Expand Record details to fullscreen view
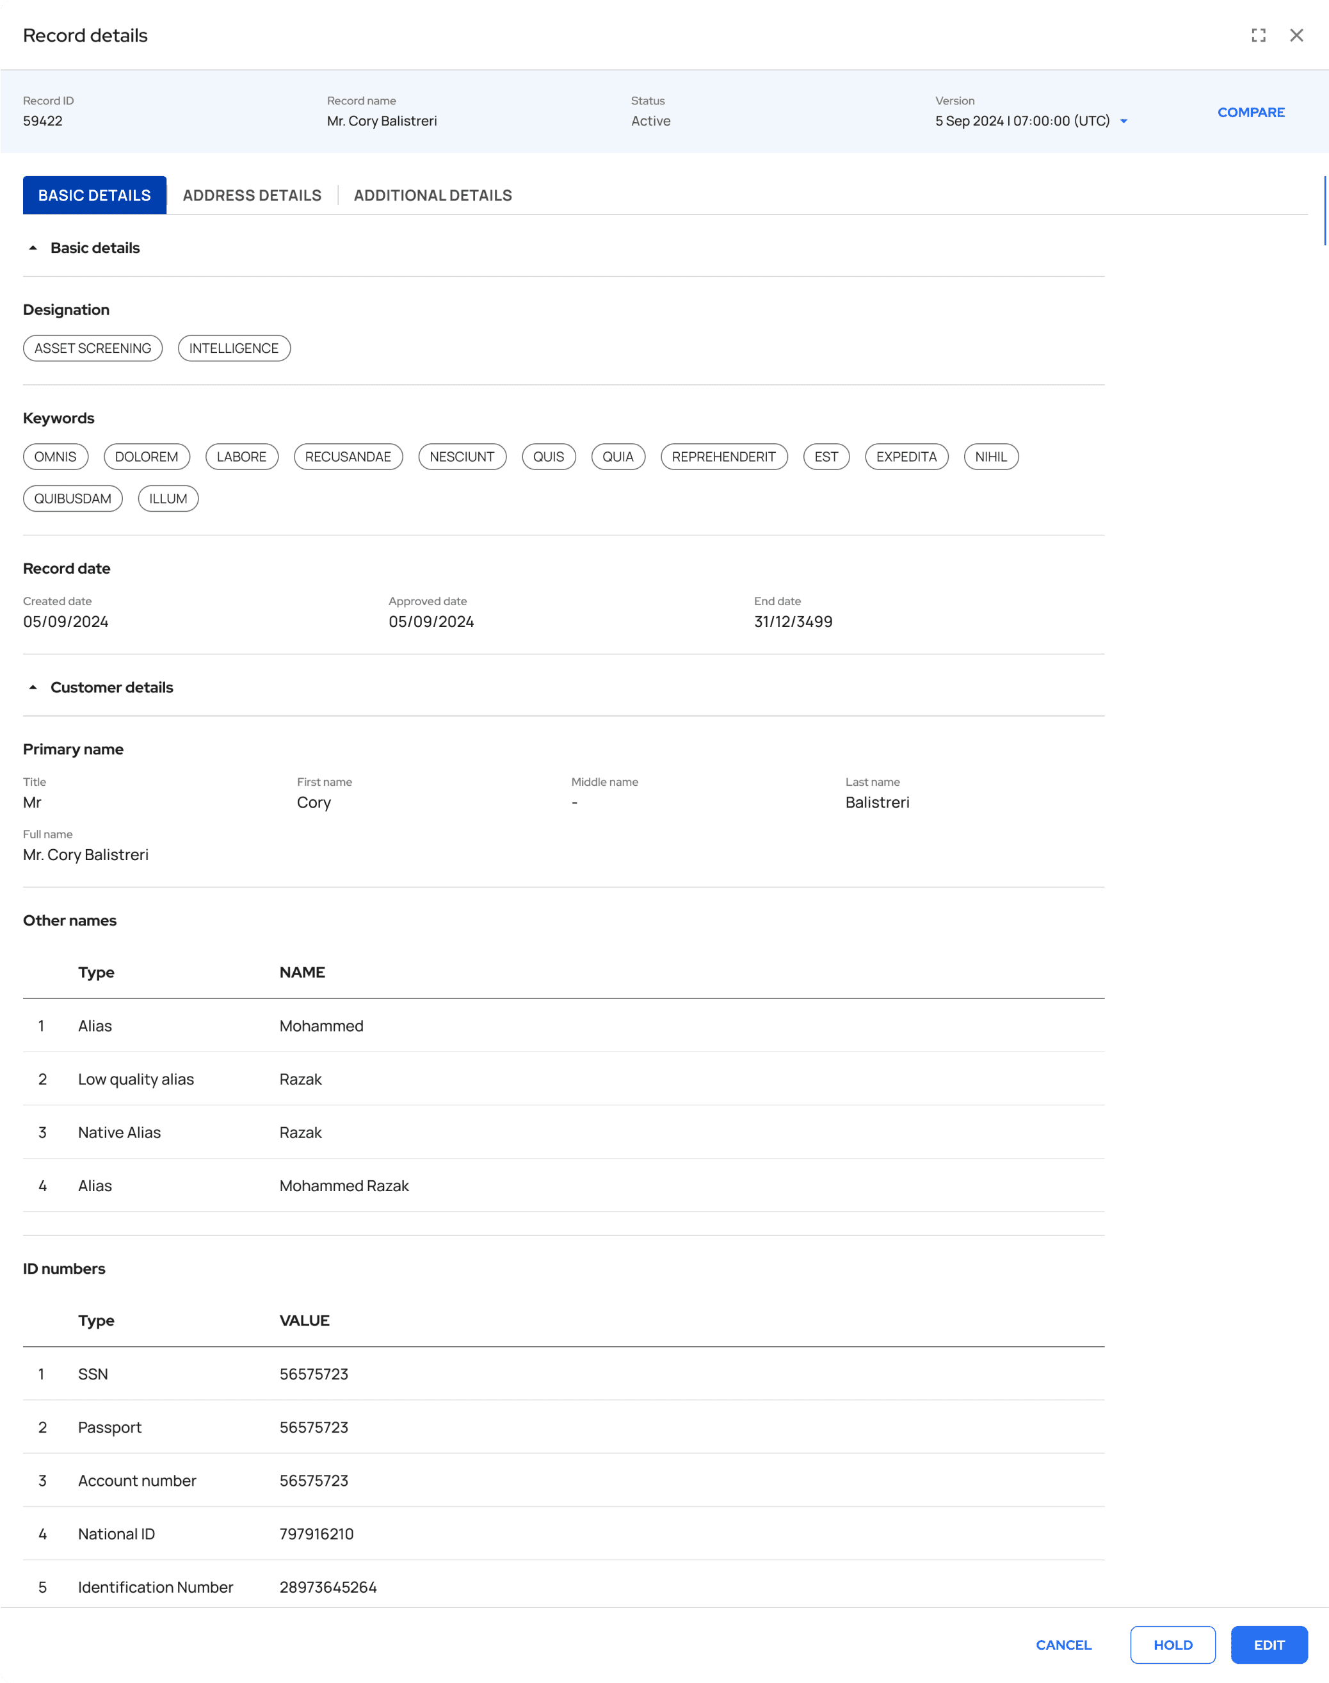Screen dimensions: 1329x1683 [x=1258, y=35]
